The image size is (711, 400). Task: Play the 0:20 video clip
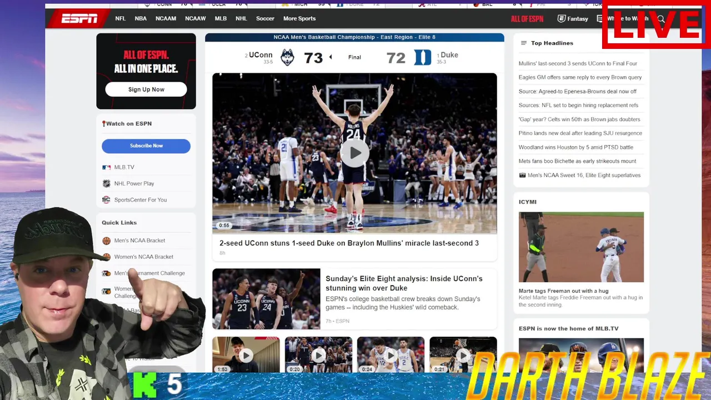[318, 354]
